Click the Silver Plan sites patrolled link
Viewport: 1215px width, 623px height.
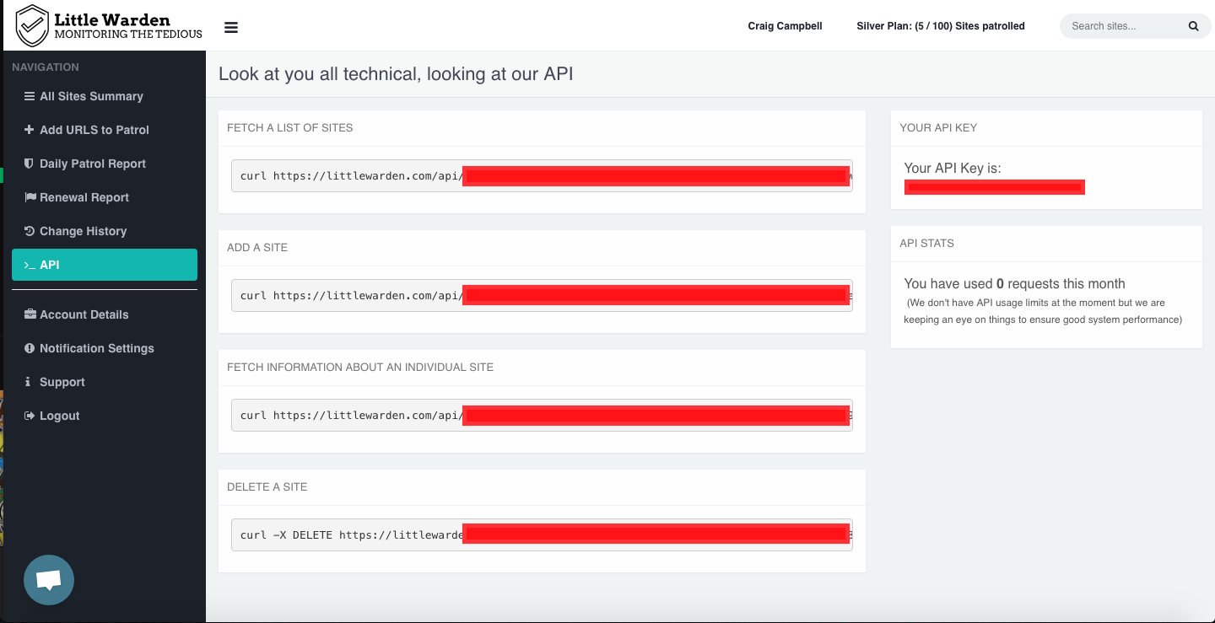point(940,26)
